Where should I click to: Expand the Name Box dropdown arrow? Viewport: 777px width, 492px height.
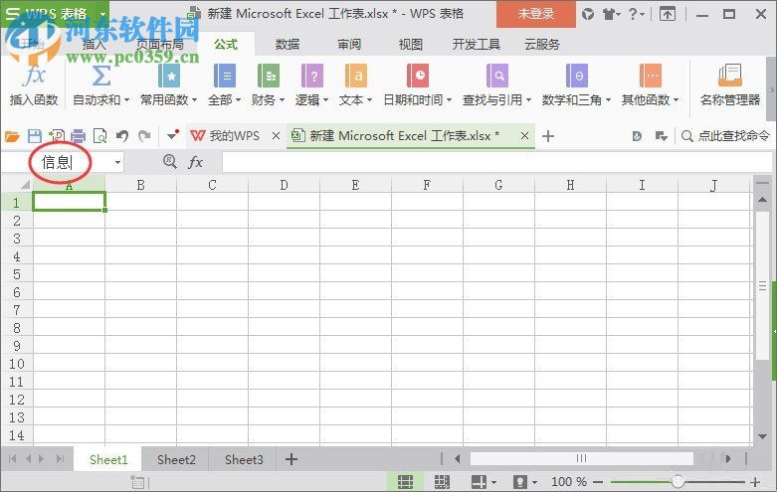point(117,162)
